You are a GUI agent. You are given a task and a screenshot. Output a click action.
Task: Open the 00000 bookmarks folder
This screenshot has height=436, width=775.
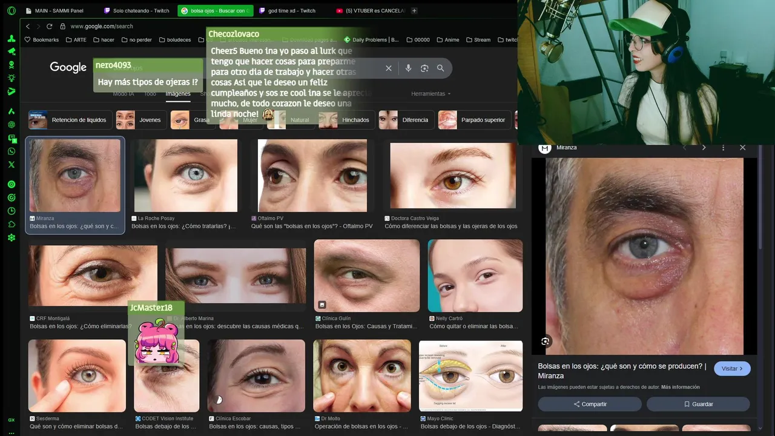(x=418, y=40)
